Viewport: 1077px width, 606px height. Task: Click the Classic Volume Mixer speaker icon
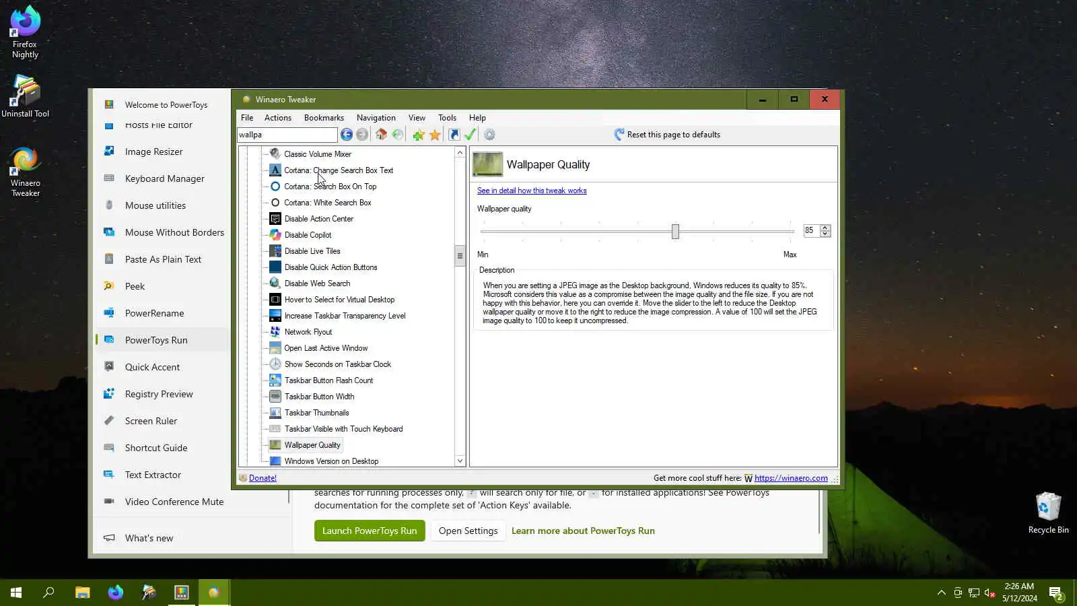(275, 154)
